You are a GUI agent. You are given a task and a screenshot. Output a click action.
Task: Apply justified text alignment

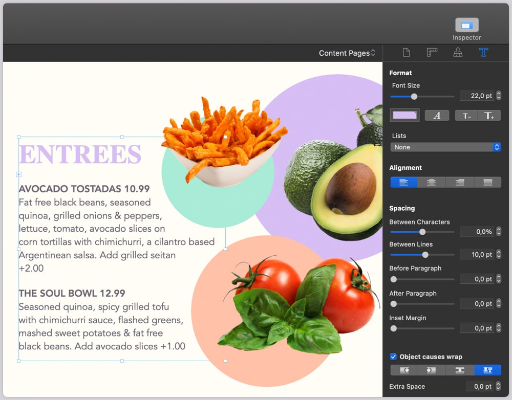click(487, 182)
